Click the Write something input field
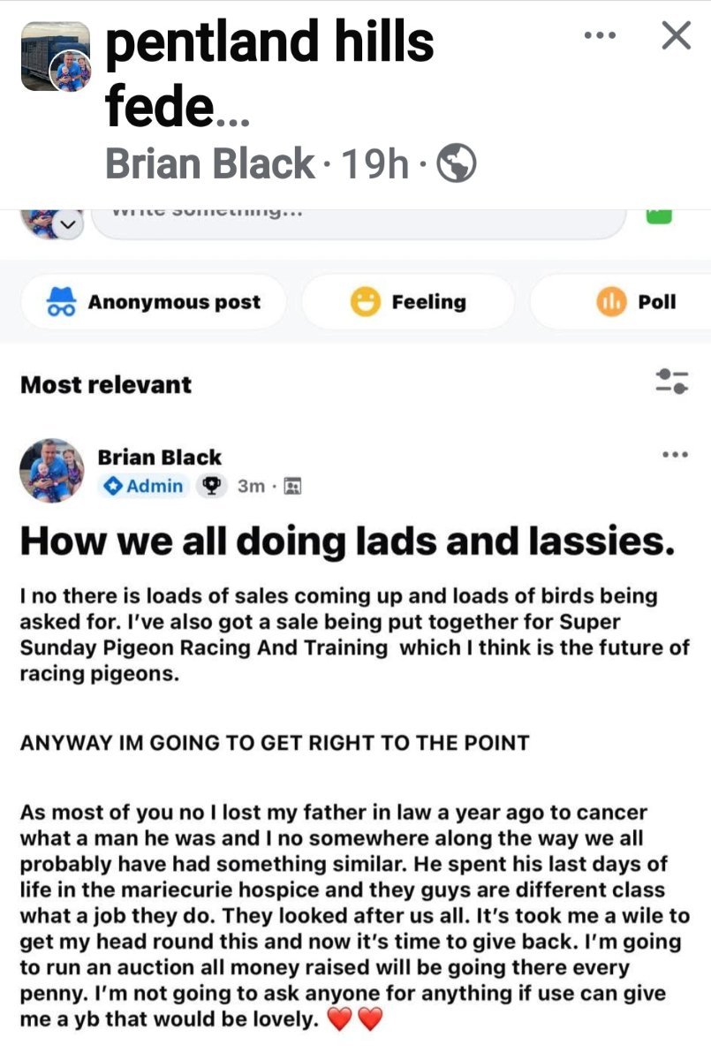The height and width of the screenshot is (1060, 711). coord(353,219)
